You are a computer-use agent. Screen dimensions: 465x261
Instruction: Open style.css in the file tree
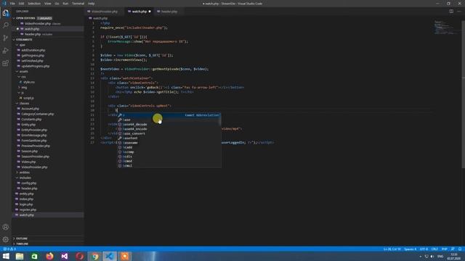29,82
